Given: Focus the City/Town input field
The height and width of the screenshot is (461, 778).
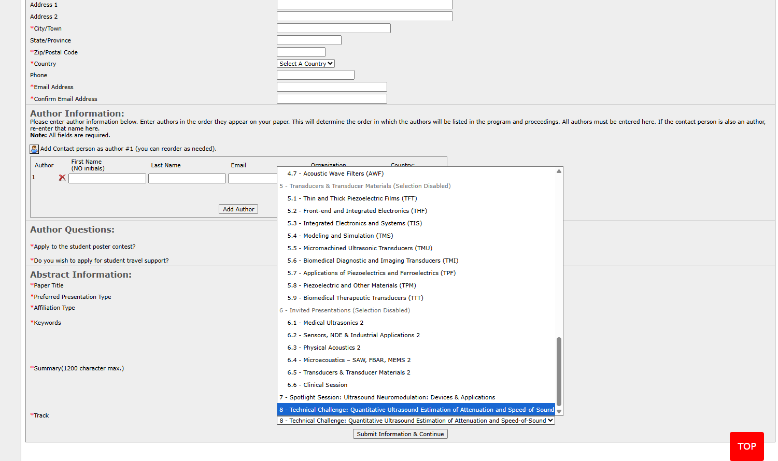Looking at the screenshot, I should (x=333, y=28).
